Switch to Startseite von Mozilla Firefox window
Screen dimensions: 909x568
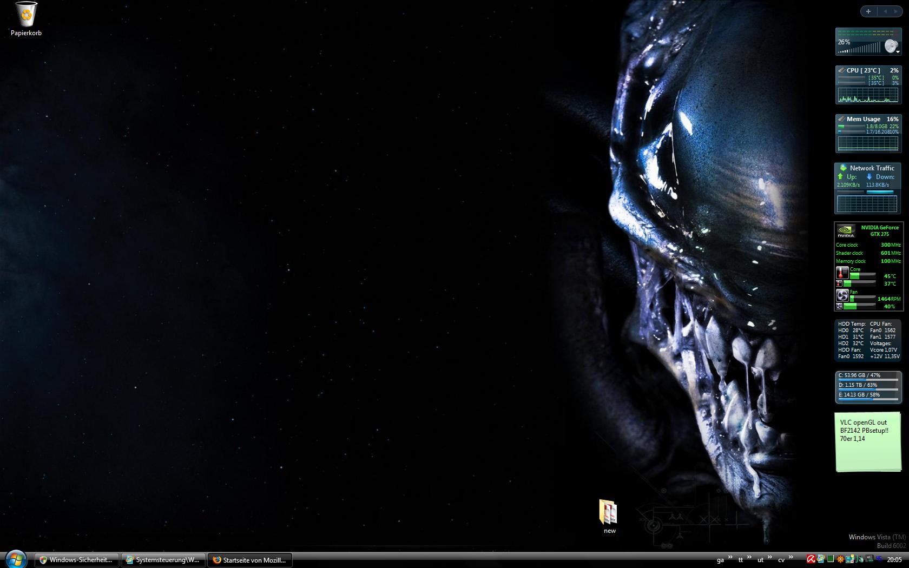(x=249, y=560)
